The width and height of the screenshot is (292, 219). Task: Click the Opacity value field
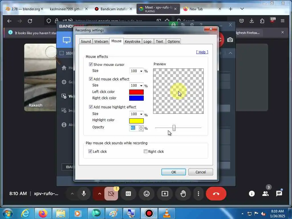click(134, 128)
